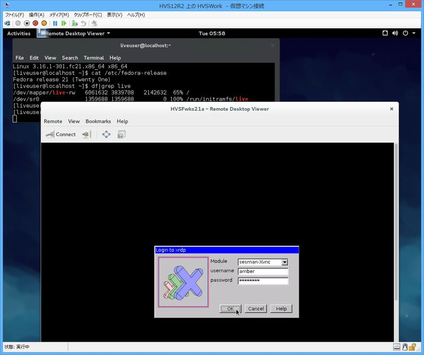Open the メディア(M) menu in Hyper-V
424x355 pixels.
[x=59, y=15]
